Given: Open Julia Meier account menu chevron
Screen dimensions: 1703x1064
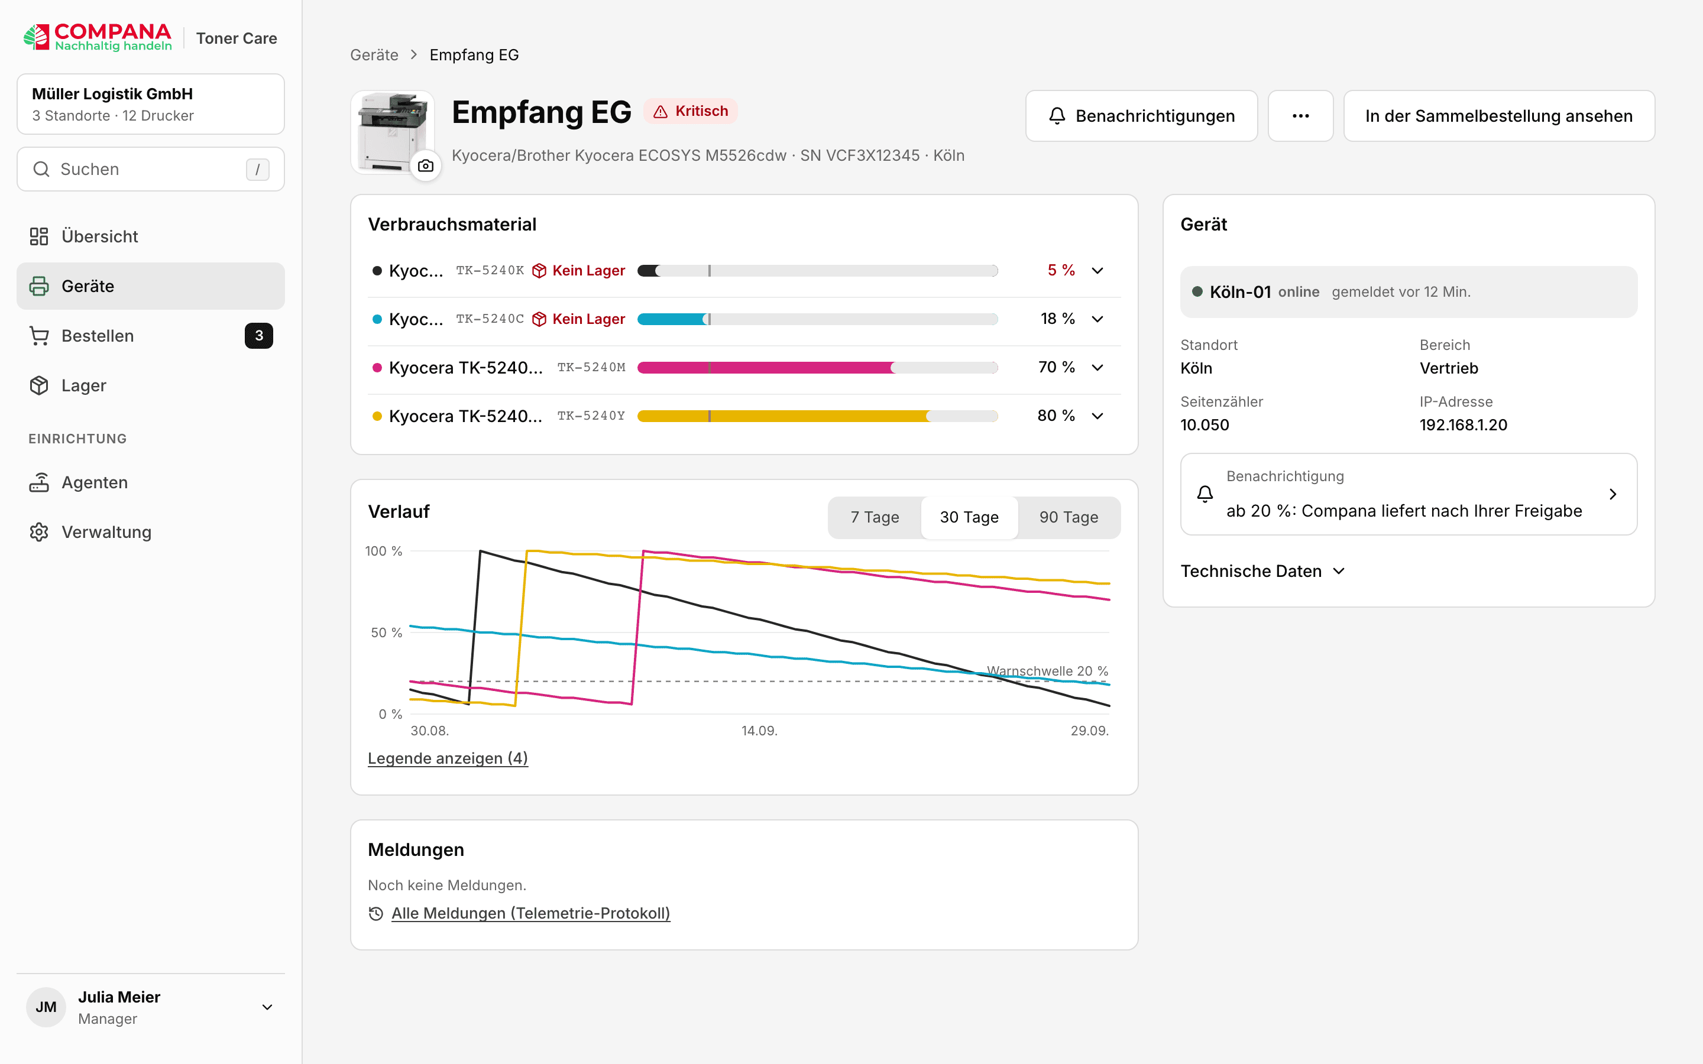Looking at the screenshot, I should [x=267, y=1007].
